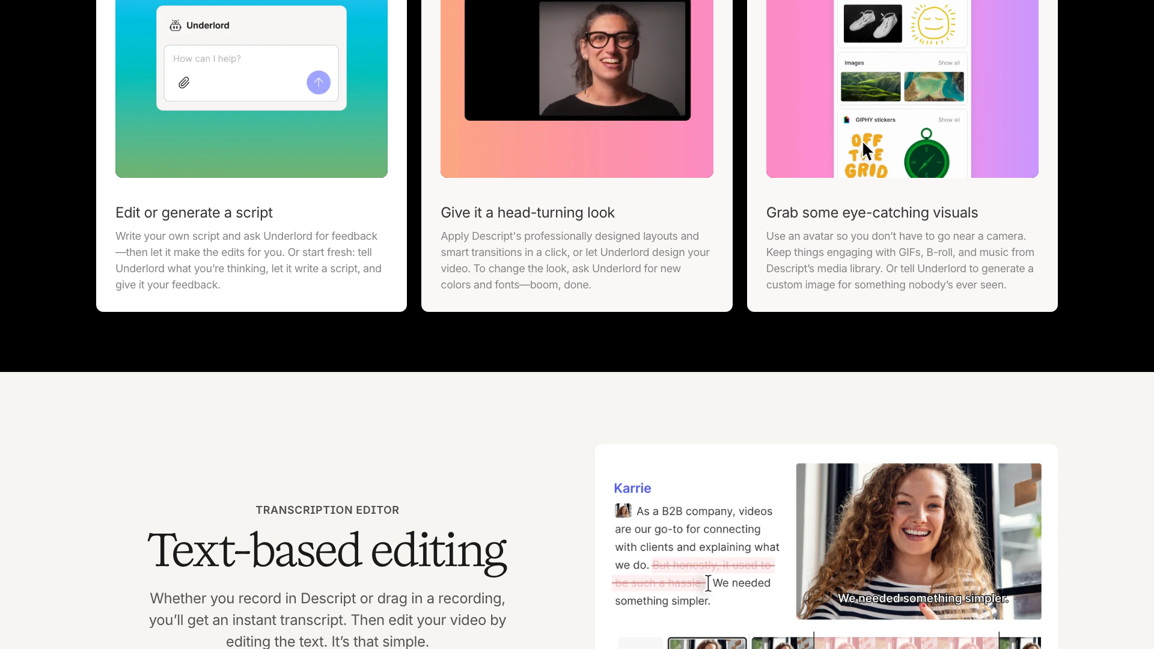Click Karrie's speaker avatar icon in the transcript
The image size is (1154, 649).
[x=623, y=510]
